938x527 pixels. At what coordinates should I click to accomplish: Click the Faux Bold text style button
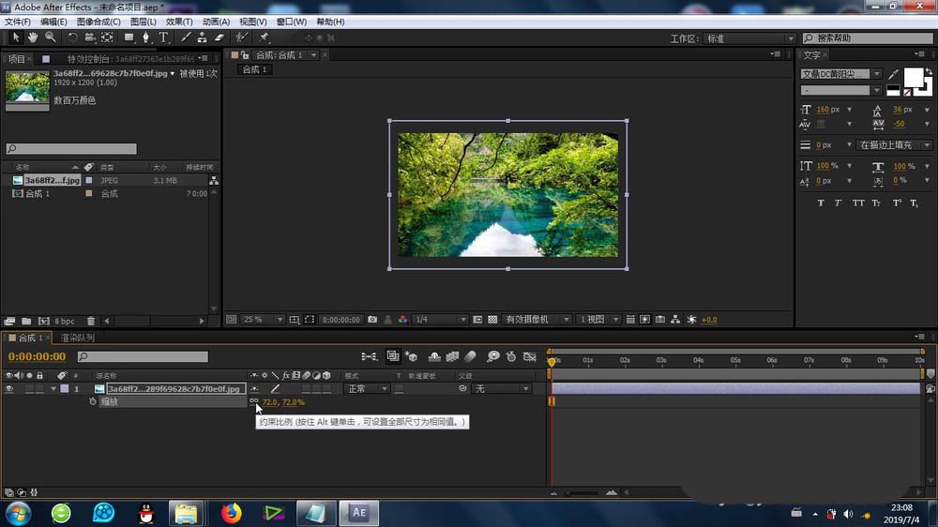click(x=821, y=203)
